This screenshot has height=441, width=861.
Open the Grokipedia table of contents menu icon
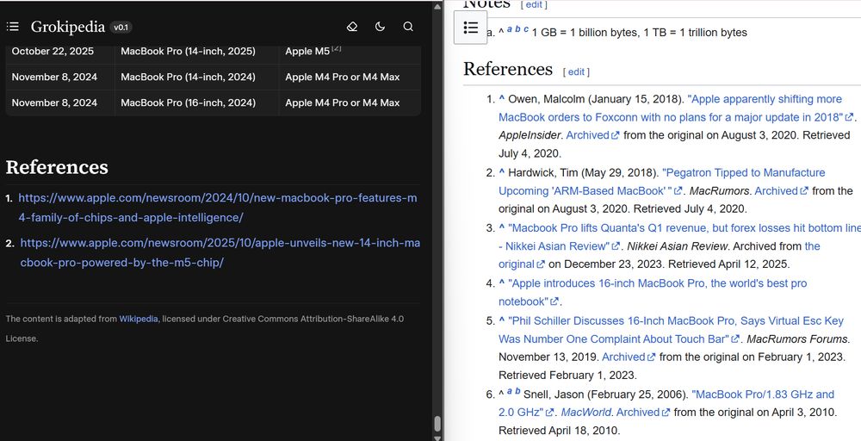[13, 27]
